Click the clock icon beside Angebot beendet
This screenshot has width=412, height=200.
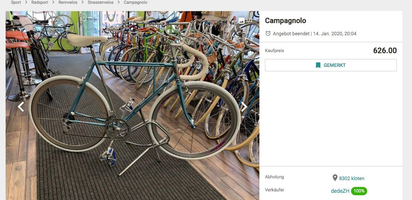tap(268, 34)
